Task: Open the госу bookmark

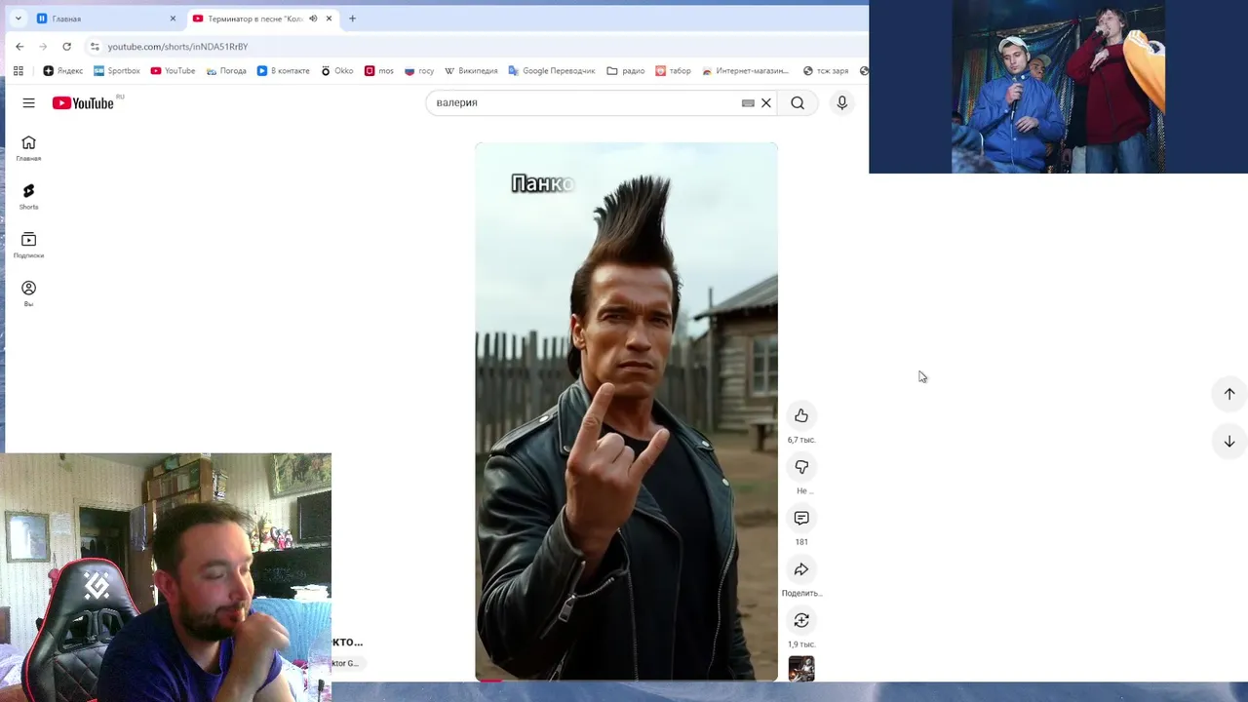Action: tap(419, 70)
